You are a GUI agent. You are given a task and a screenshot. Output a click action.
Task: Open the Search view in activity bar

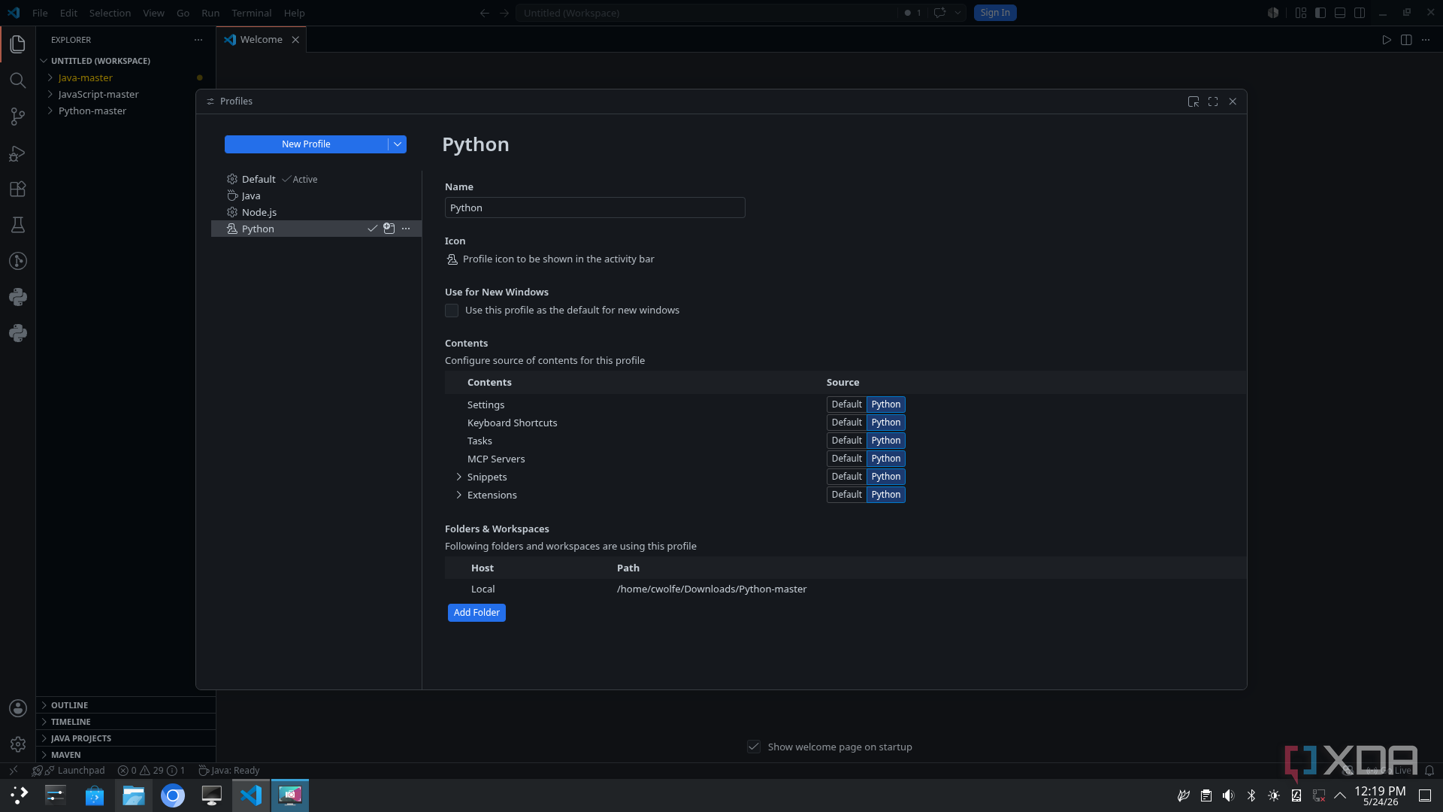pos(18,80)
